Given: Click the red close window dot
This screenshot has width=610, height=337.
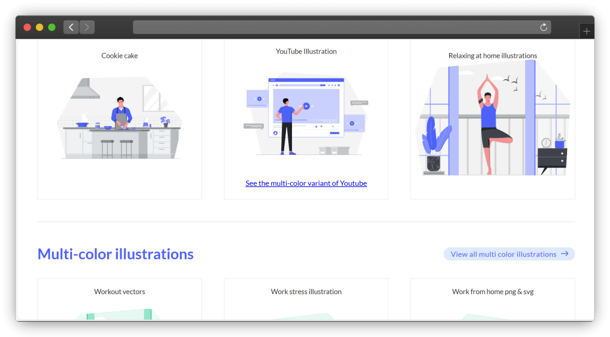Looking at the screenshot, I should tap(27, 27).
